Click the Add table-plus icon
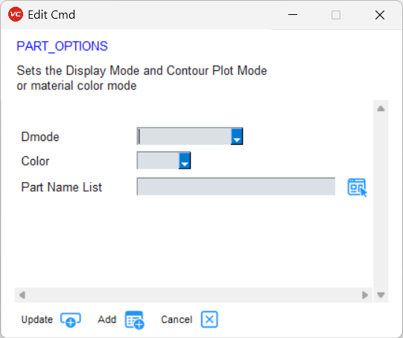 pyautogui.click(x=134, y=320)
